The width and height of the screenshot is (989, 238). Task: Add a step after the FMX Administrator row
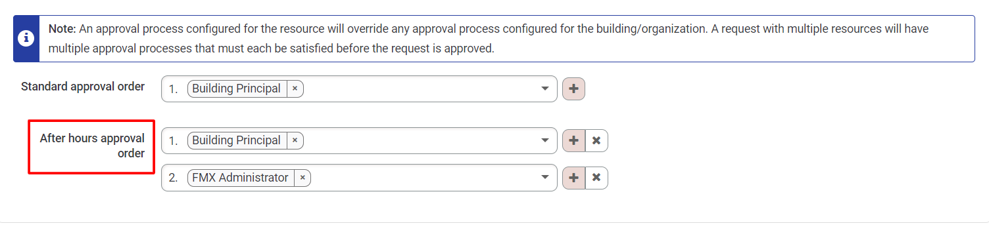click(x=573, y=178)
